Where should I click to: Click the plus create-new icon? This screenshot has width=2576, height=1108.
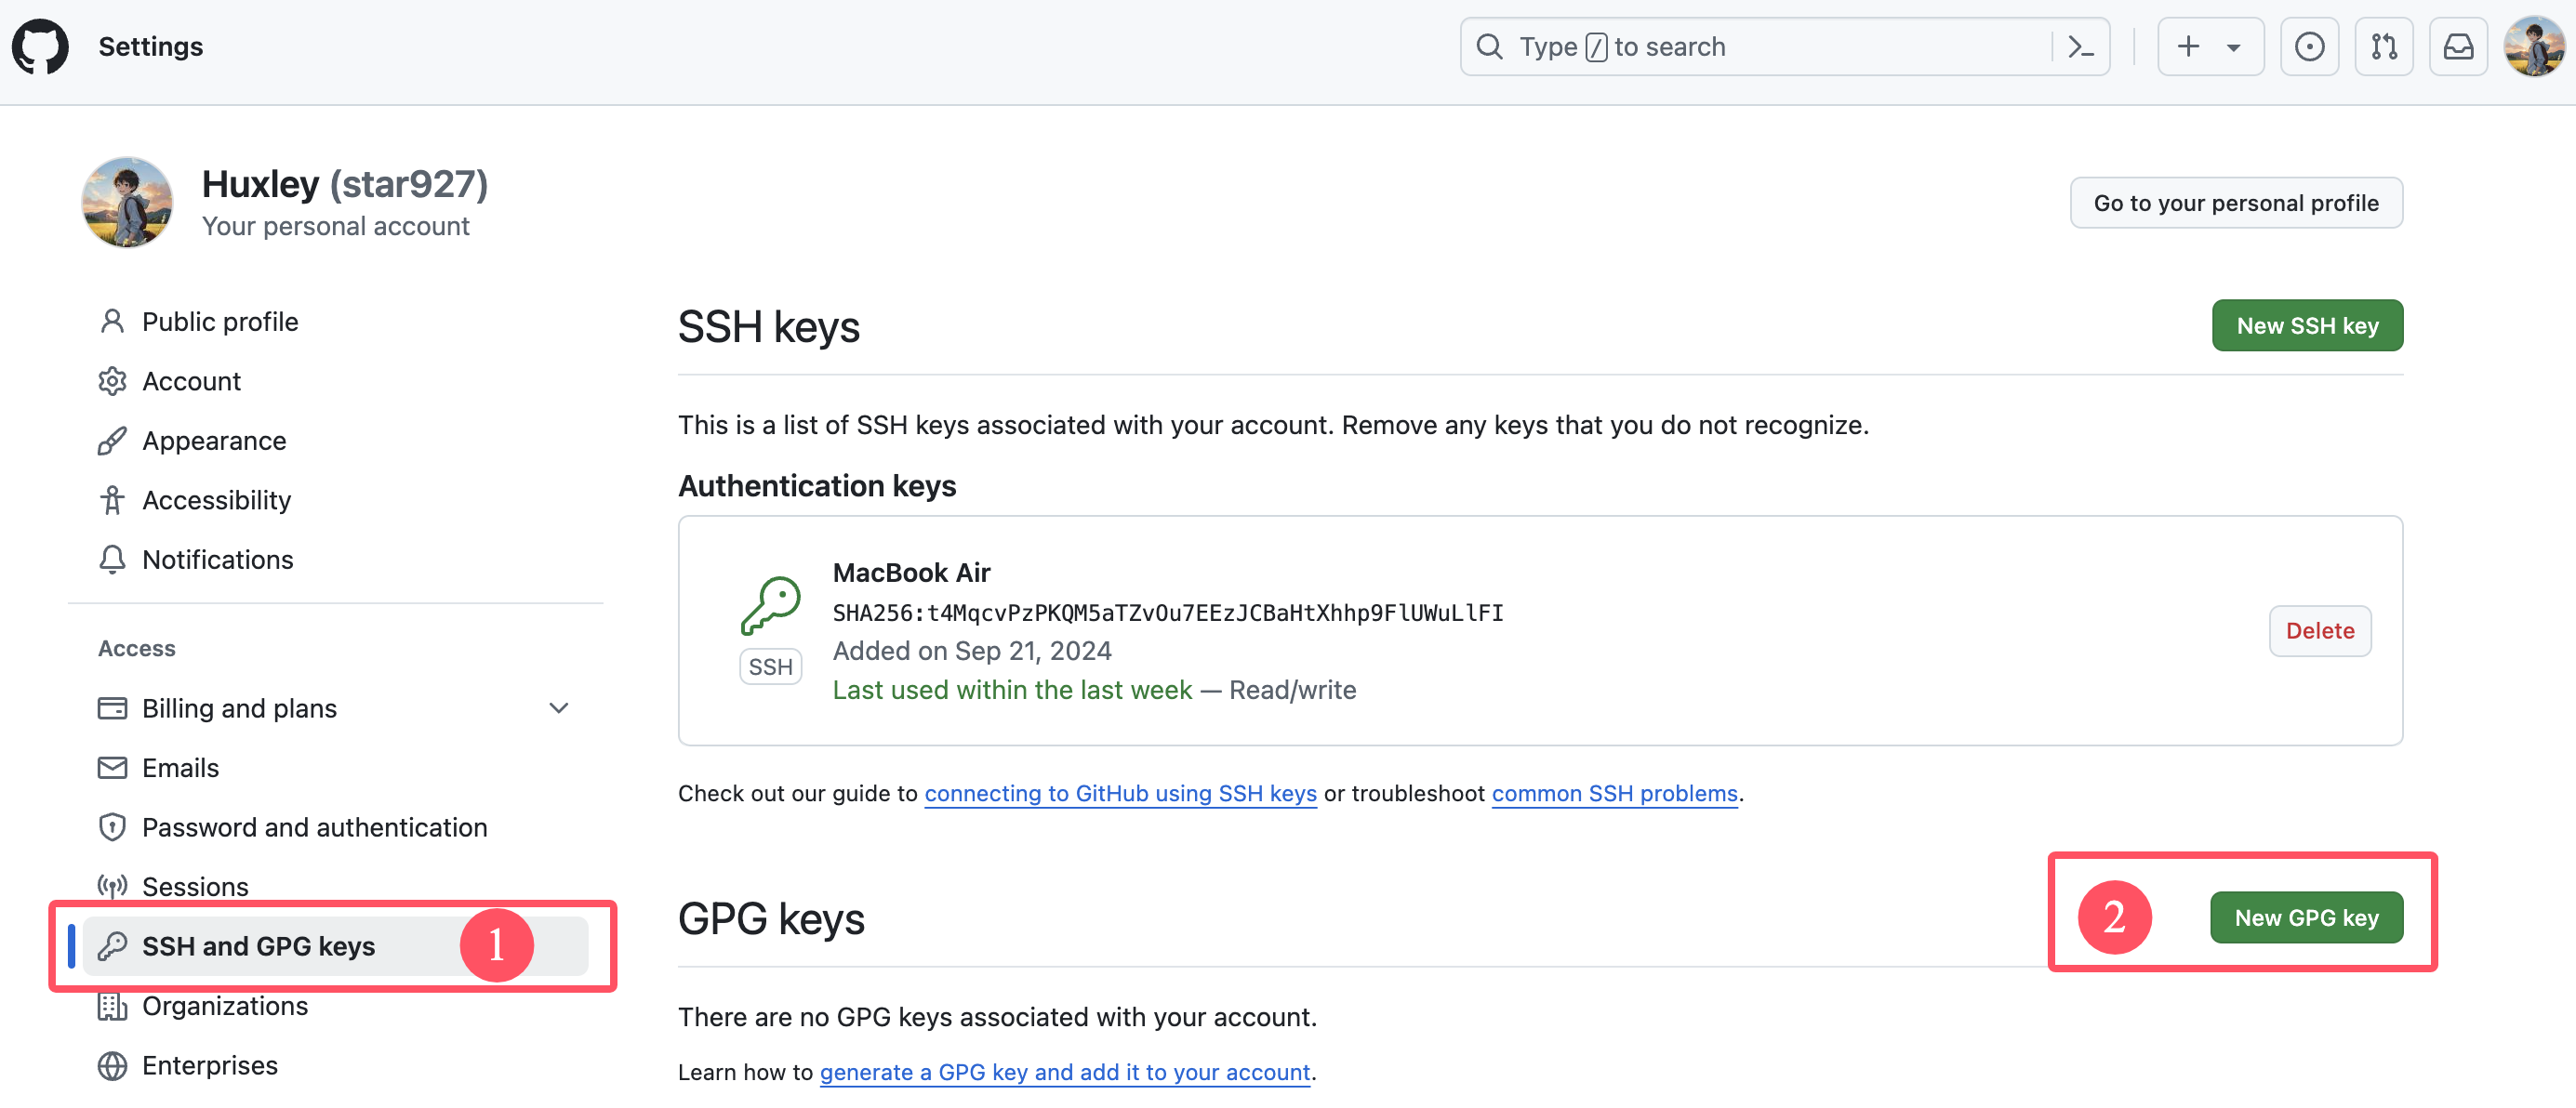coord(2188,47)
